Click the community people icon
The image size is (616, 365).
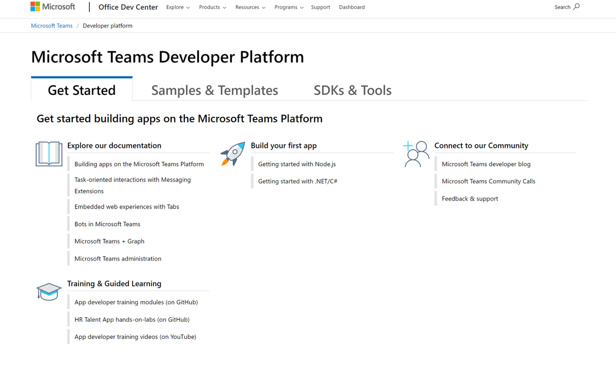(416, 154)
